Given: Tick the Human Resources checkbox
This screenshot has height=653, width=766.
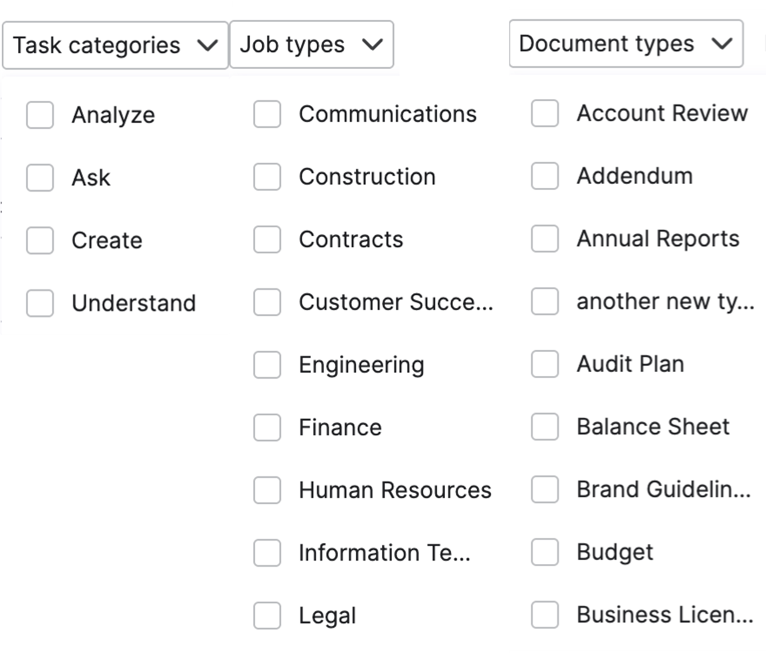Looking at the screenshot, I should tap(267, 490).
